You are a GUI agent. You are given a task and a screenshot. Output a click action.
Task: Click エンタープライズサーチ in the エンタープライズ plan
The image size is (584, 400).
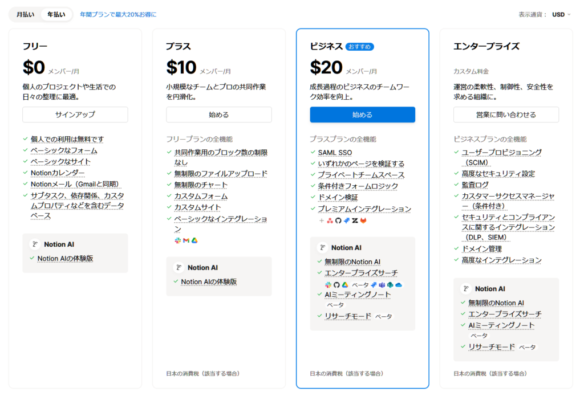[505, 315]
